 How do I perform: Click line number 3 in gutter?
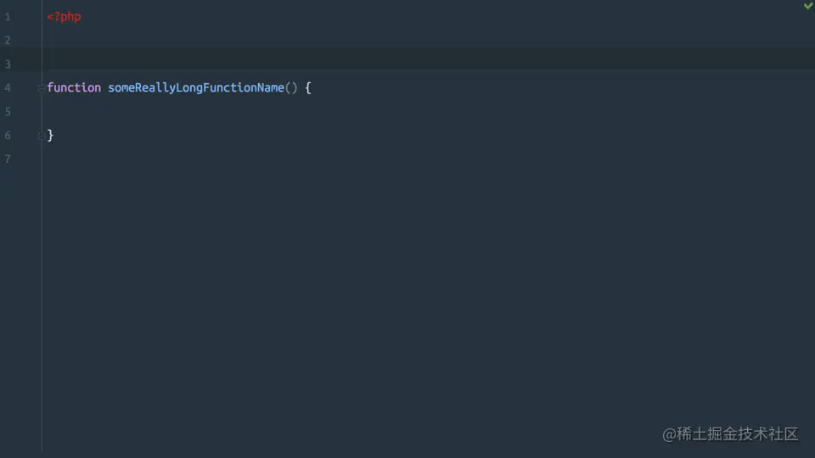click(x=8, y=64)
